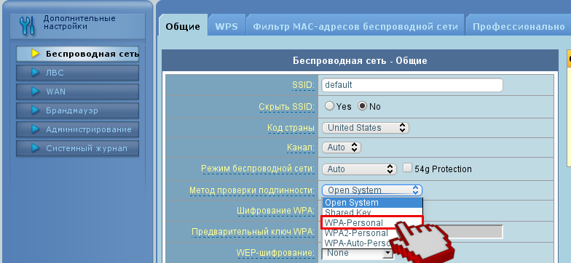This screenshot has height=263, width=571.
Task: Click the yellow arrow beside Беспроводная сеть
Action: 35,54
